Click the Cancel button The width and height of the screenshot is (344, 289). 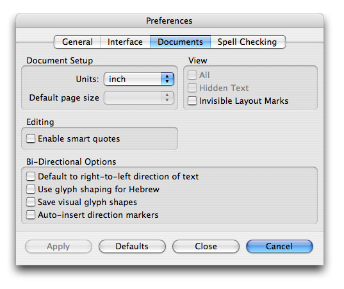point(279,247)
